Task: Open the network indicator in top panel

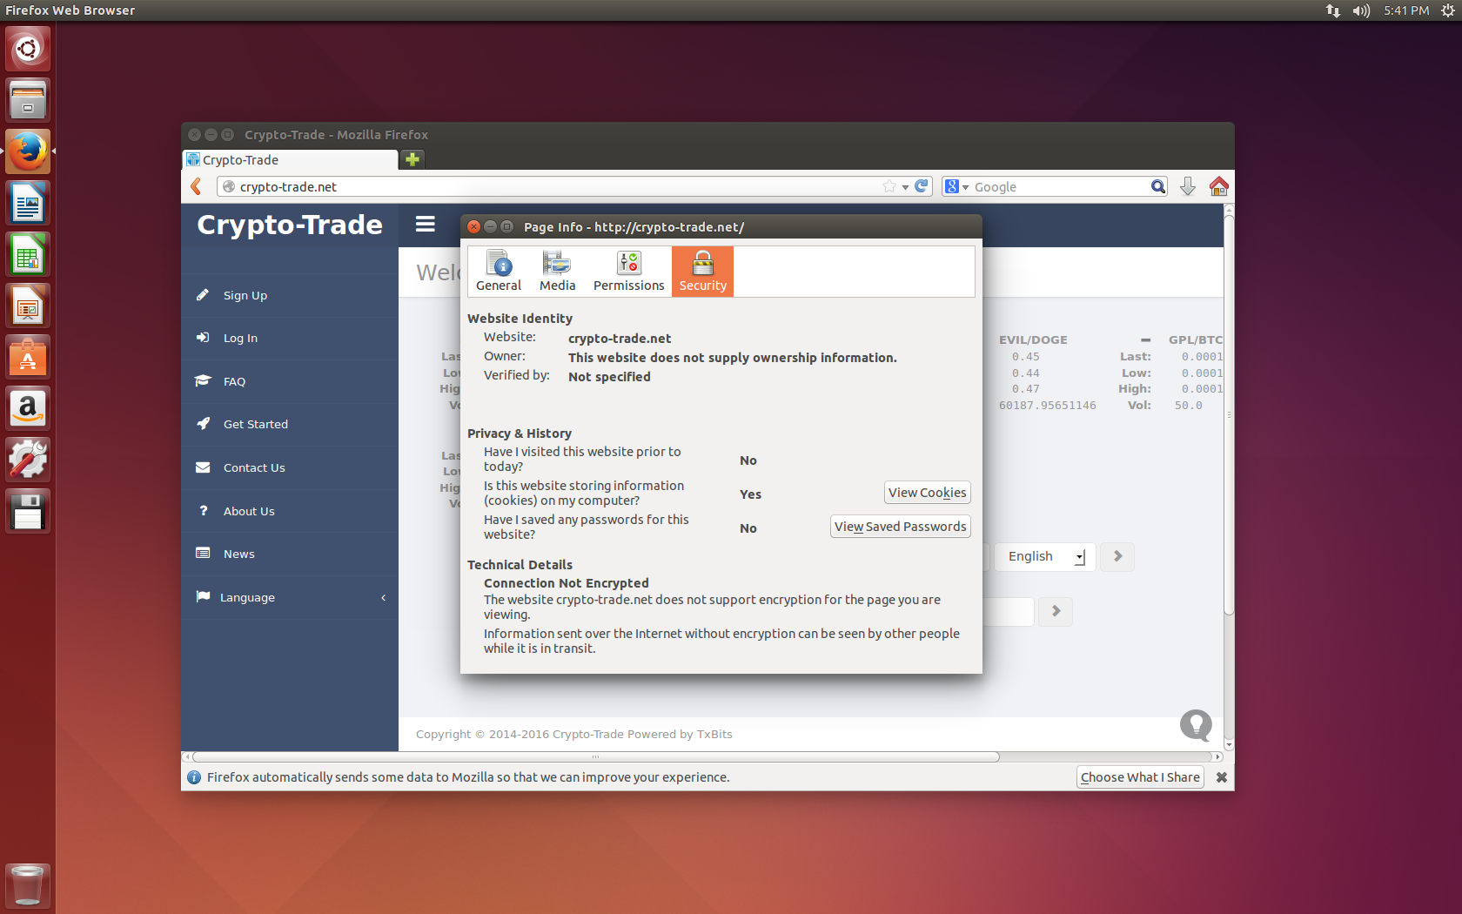Action: click(1332, 10)
